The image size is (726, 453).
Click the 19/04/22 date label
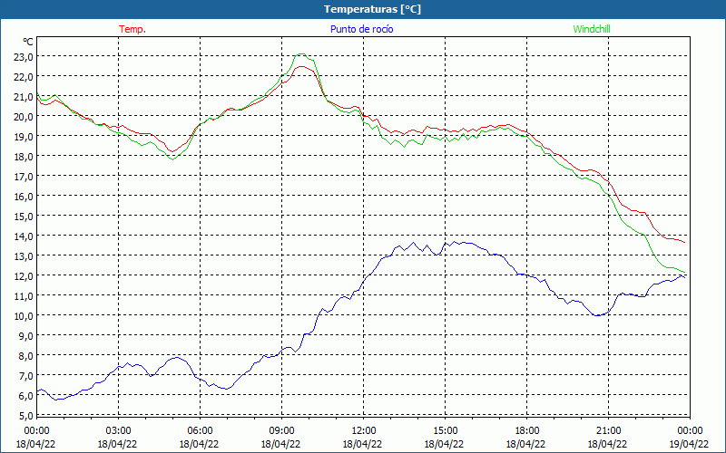pos(689,444)
